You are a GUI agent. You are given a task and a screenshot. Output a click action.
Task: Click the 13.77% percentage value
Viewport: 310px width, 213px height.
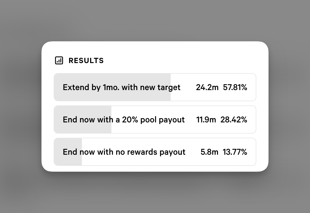coord(235,152)
